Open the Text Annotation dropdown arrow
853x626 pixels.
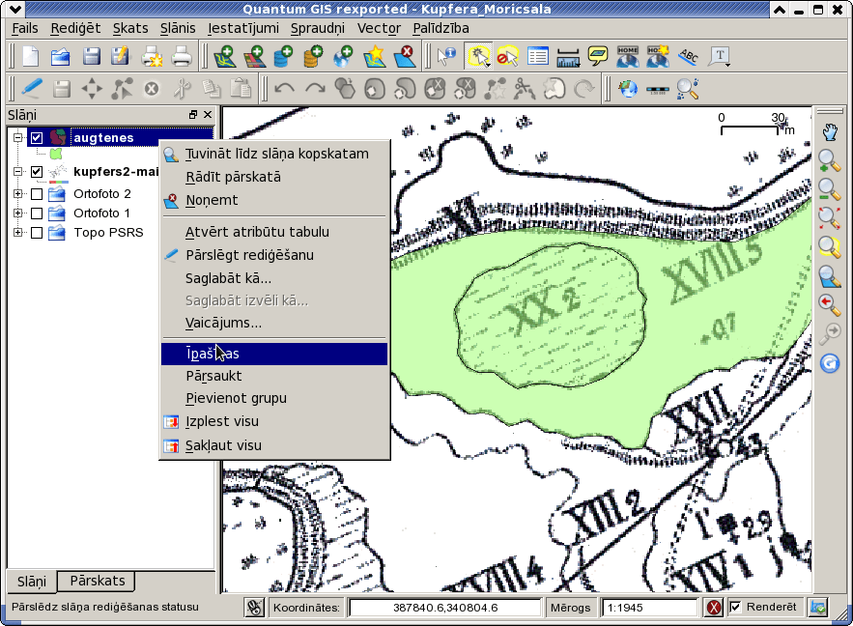click(727, 65)
